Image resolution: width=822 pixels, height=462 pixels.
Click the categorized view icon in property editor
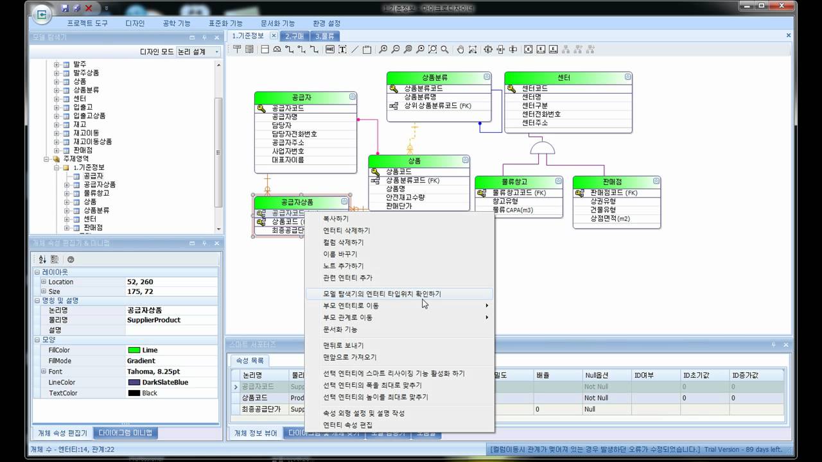tap(55, 259)
